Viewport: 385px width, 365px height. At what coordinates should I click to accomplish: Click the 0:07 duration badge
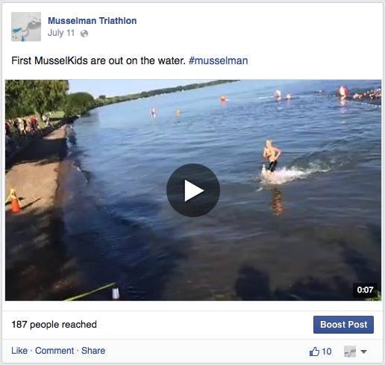(x=365, y=290)
